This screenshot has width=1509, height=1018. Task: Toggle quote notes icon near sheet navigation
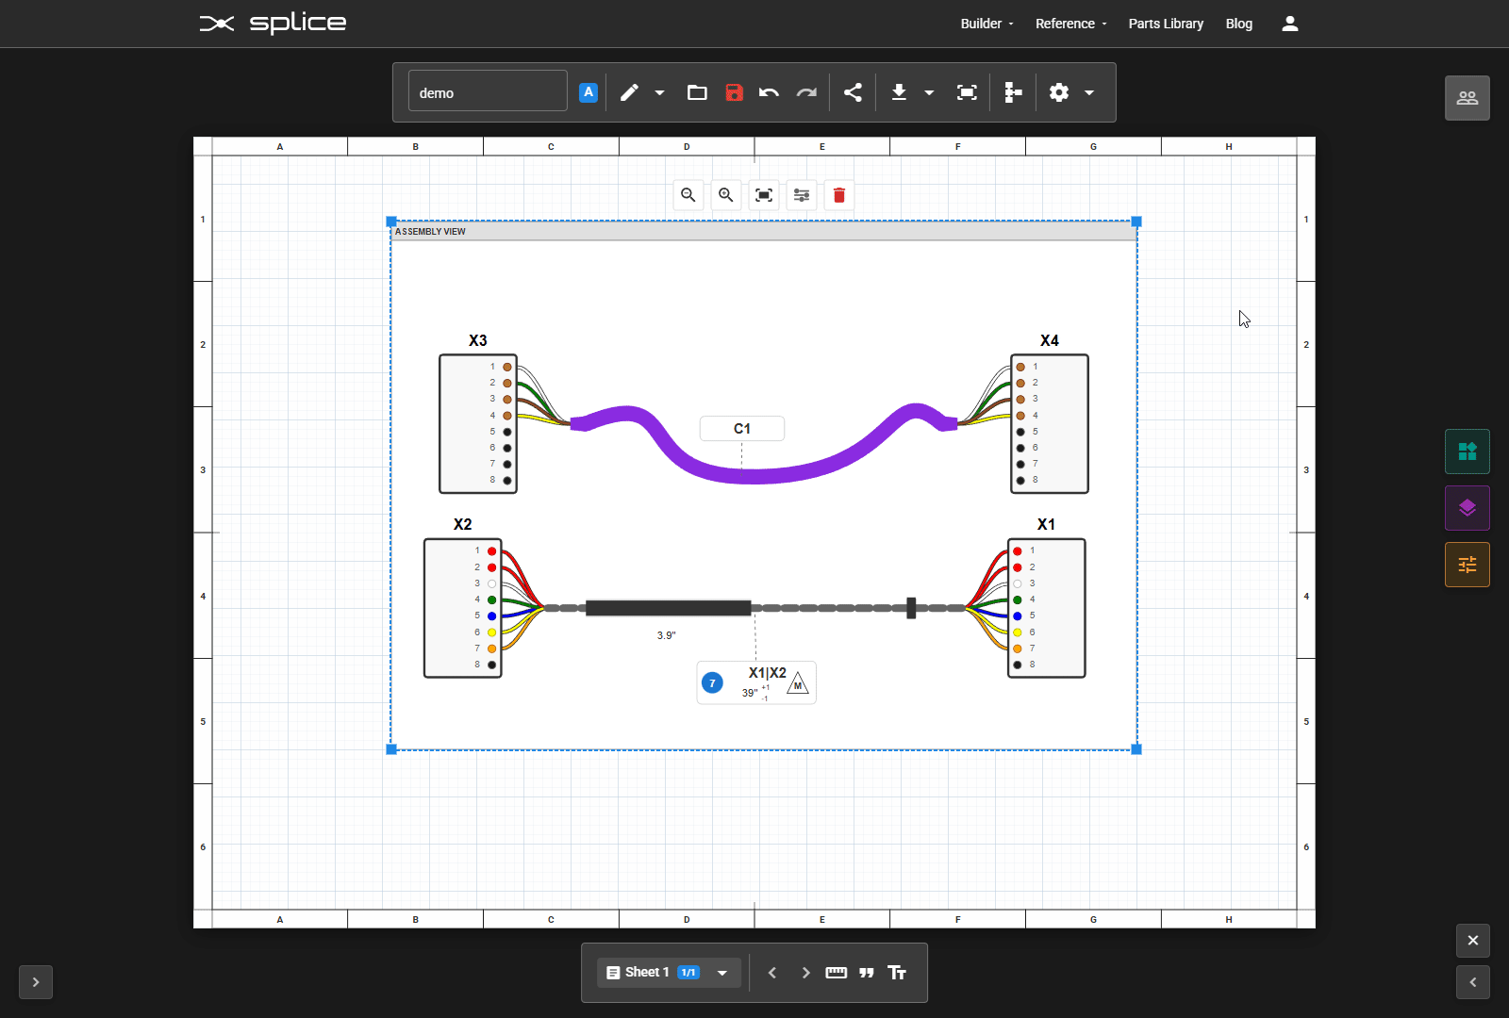coord(867,973)
